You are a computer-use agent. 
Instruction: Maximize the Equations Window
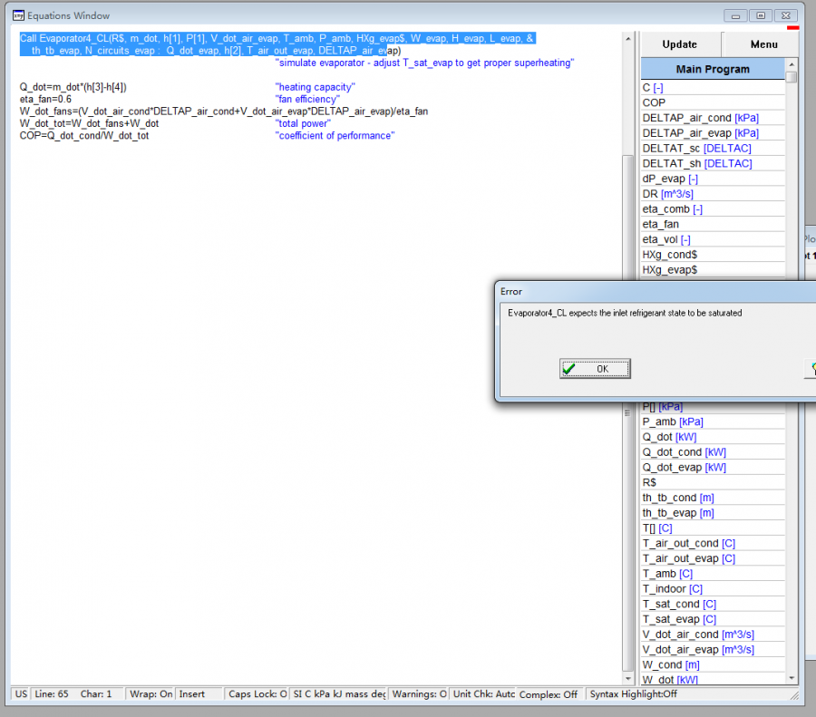(x=761, y=15)
